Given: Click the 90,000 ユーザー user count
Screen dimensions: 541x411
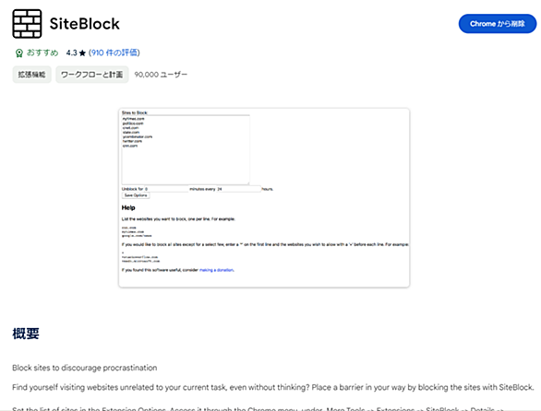Looking at the screenshot, I should pyautogui.click(x=161, y=75).
